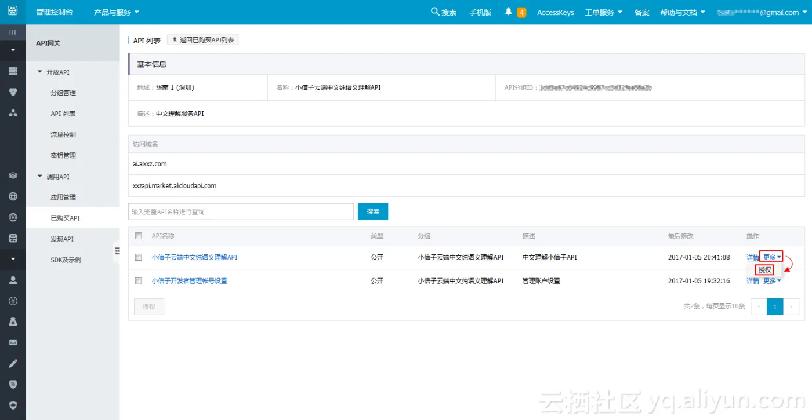This screenshot has height=420, width=812.
Task: Click next page arrow in pagination
Action: tap(791, 306)
